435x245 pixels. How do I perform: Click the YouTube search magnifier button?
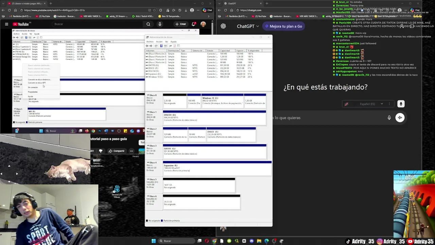point(148,24)
